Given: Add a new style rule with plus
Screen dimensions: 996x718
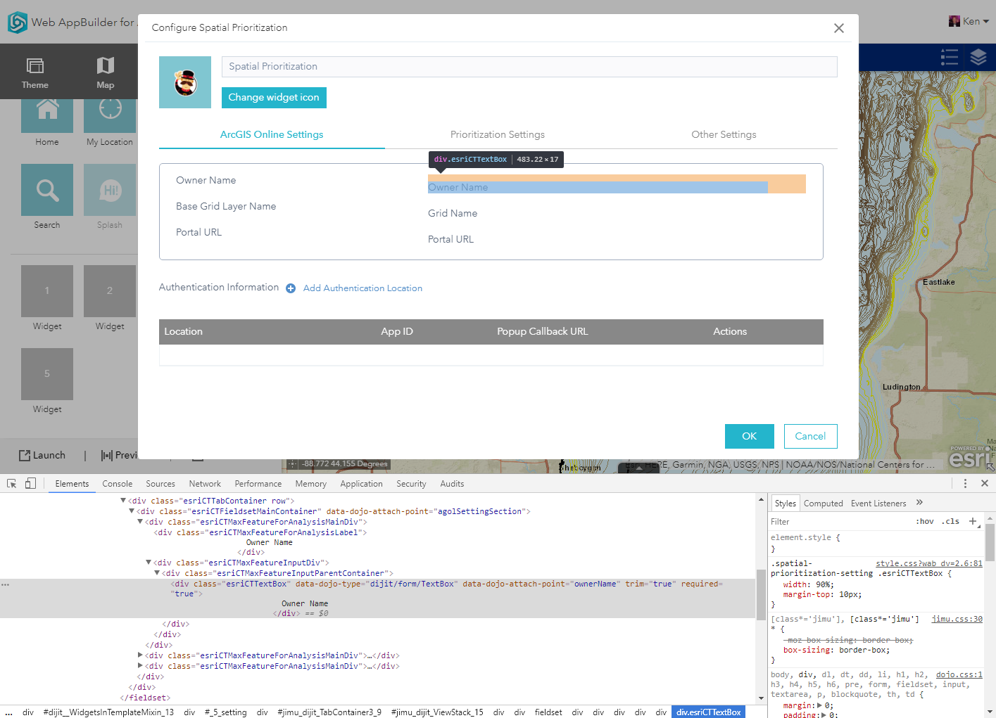Looking at the screenshot, I should click(973, 521).
